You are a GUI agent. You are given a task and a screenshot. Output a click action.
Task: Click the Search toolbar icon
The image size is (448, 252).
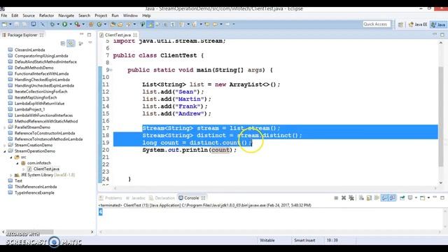[x=128, y=24]
